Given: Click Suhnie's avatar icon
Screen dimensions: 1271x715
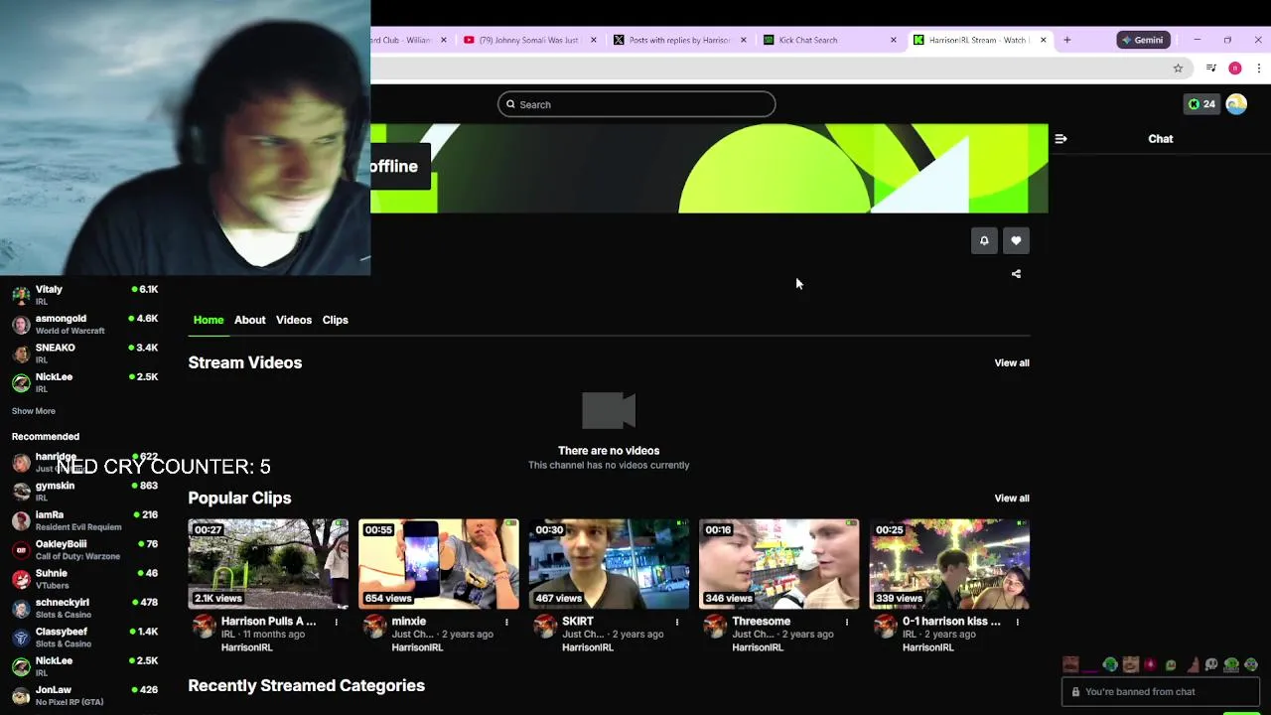Looking at the screenshot, I should click(x=21, y=579).
